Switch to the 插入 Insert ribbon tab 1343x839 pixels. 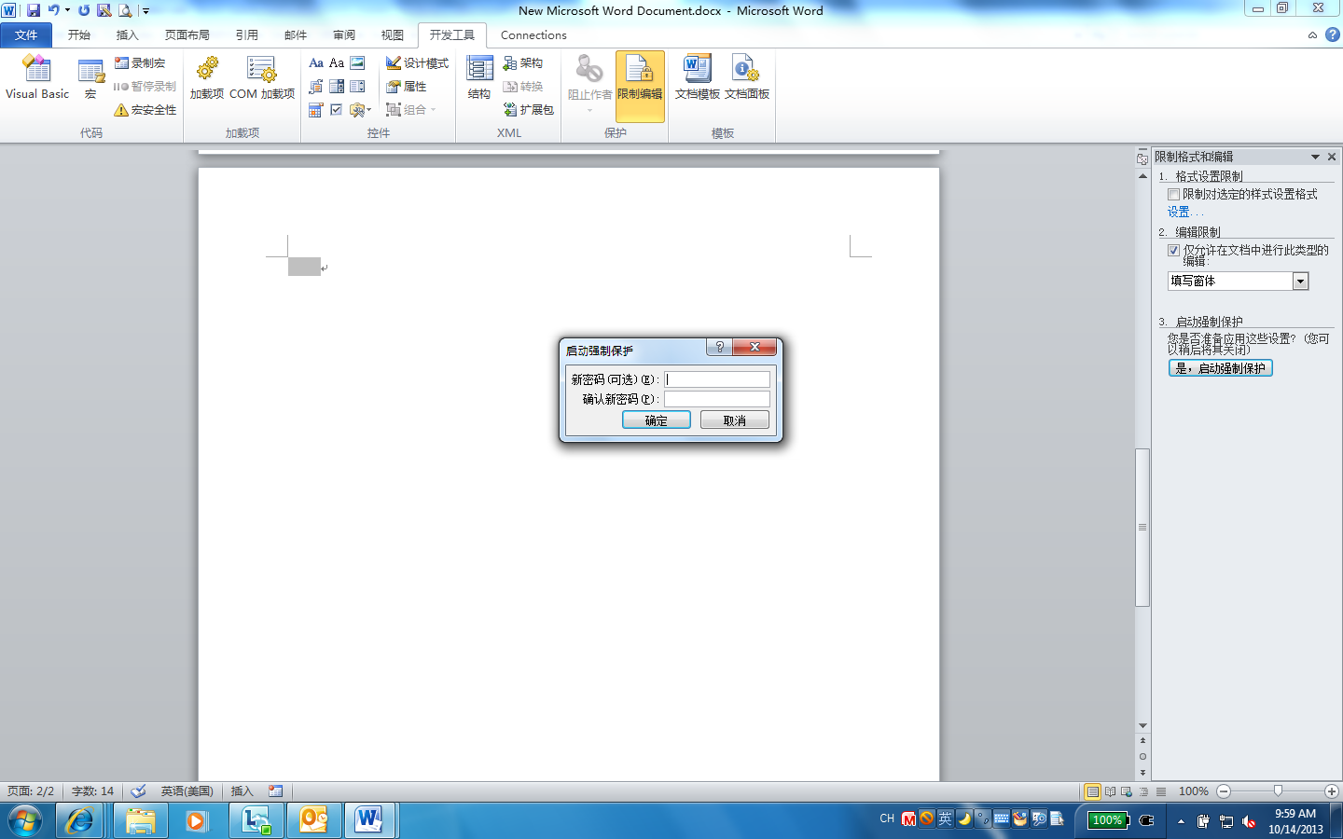tap(127, 34)
